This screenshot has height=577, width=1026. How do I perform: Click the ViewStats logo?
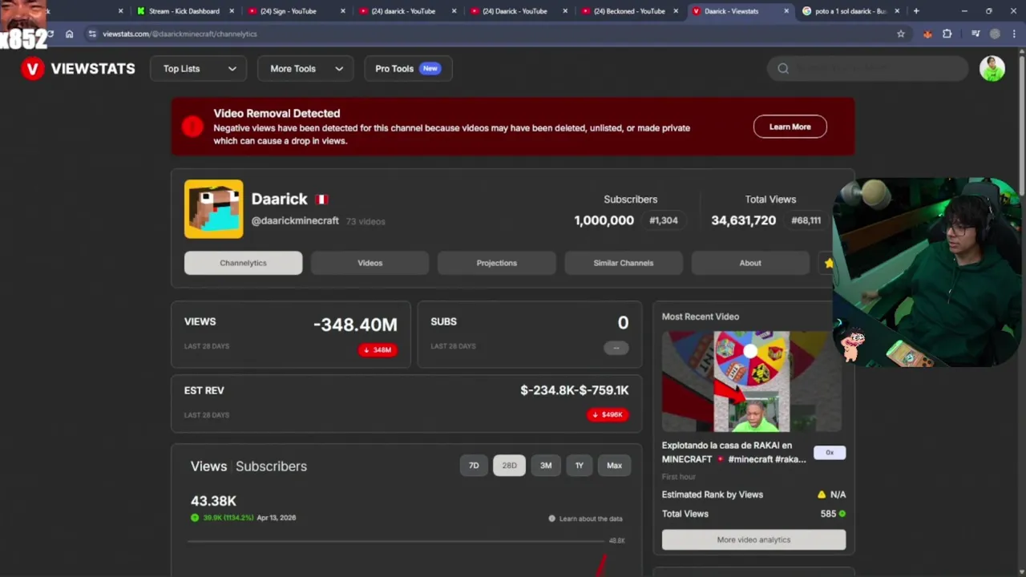78,69
